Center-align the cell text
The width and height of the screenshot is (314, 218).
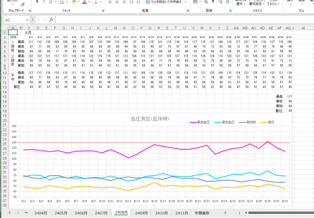pyautogui.click(x=118, y=2)
